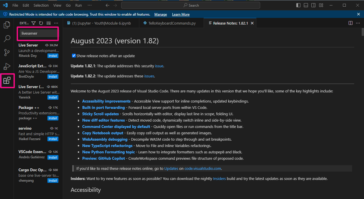The width and height of the screenshot is (364, 199).
Task: Open the Extensions view icon
Action: (x=7, y=81)
